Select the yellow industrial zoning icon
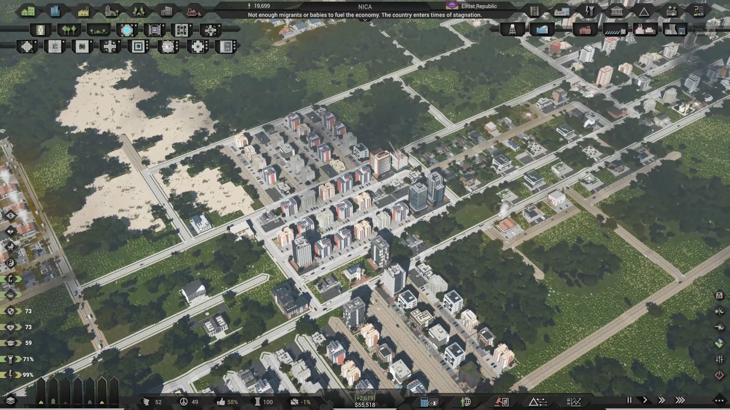 [83, 12]
